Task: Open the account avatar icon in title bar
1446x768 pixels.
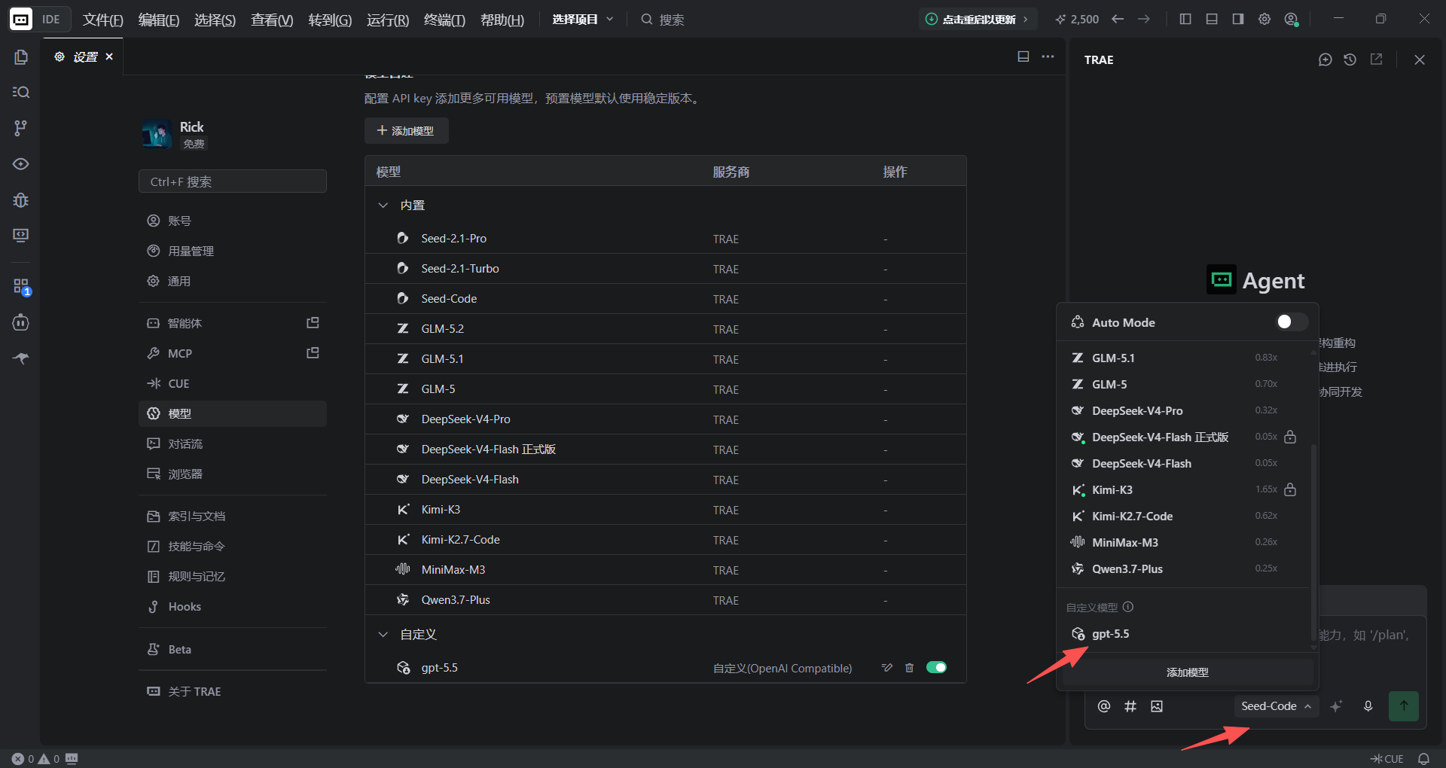Action: tap(1292, 20)
